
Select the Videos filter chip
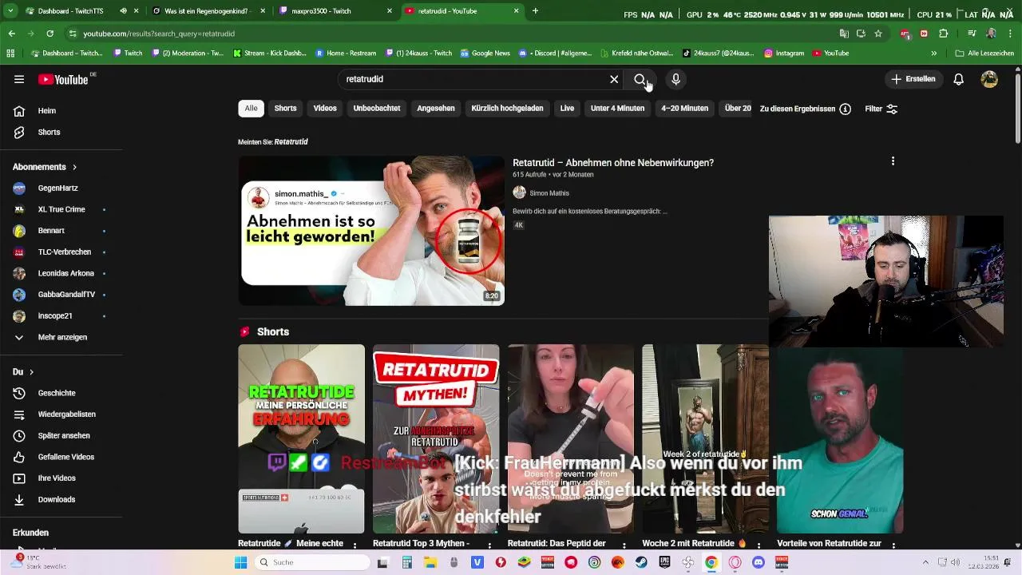(325, 109)
